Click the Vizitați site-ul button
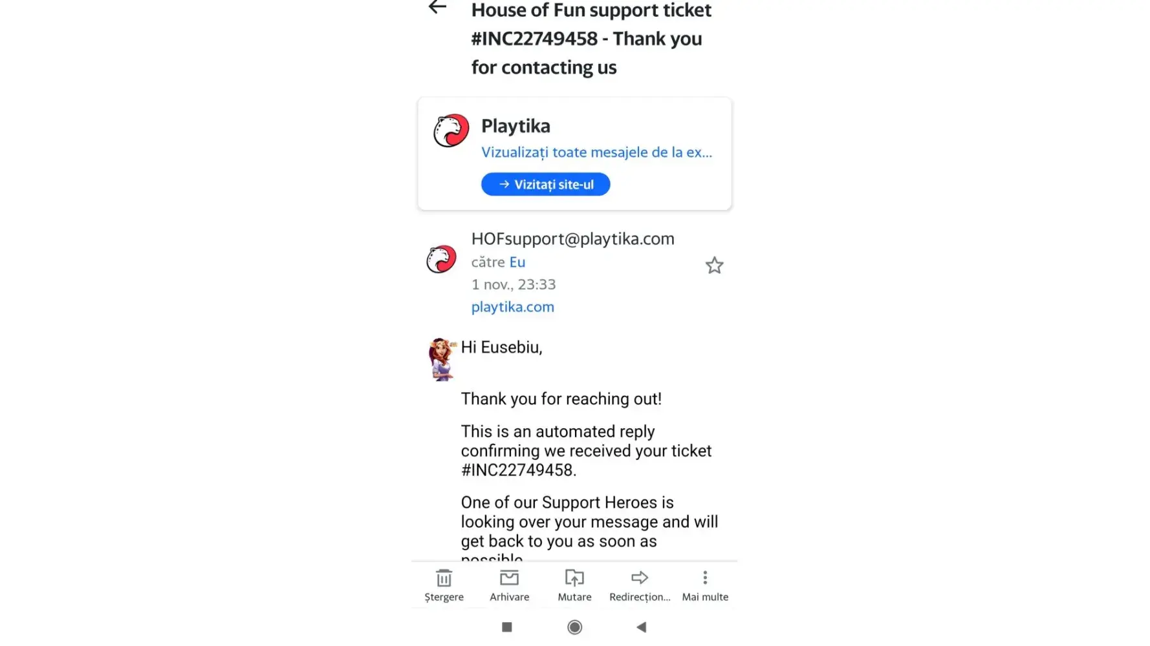The image size is (1150, 646). coord(545,184)
